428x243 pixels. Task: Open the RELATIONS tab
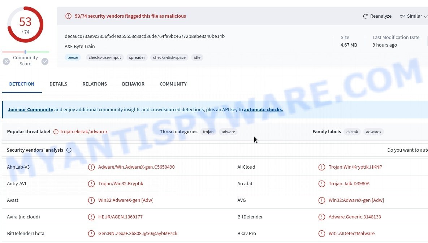pos(95,84)
